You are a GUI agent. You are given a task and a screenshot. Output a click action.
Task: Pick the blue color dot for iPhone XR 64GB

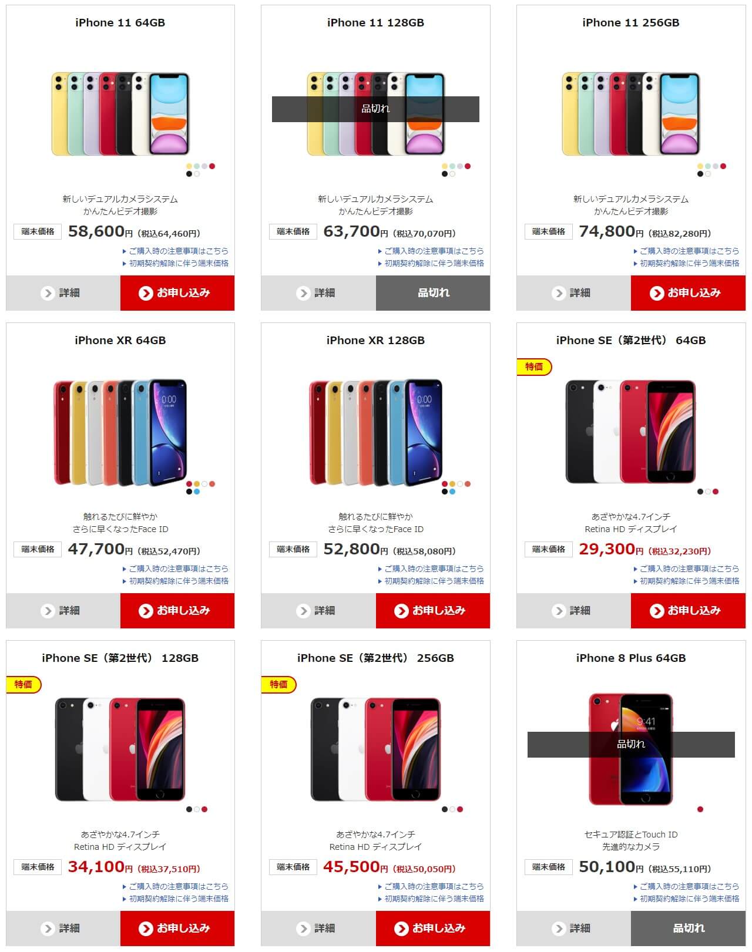197,492
